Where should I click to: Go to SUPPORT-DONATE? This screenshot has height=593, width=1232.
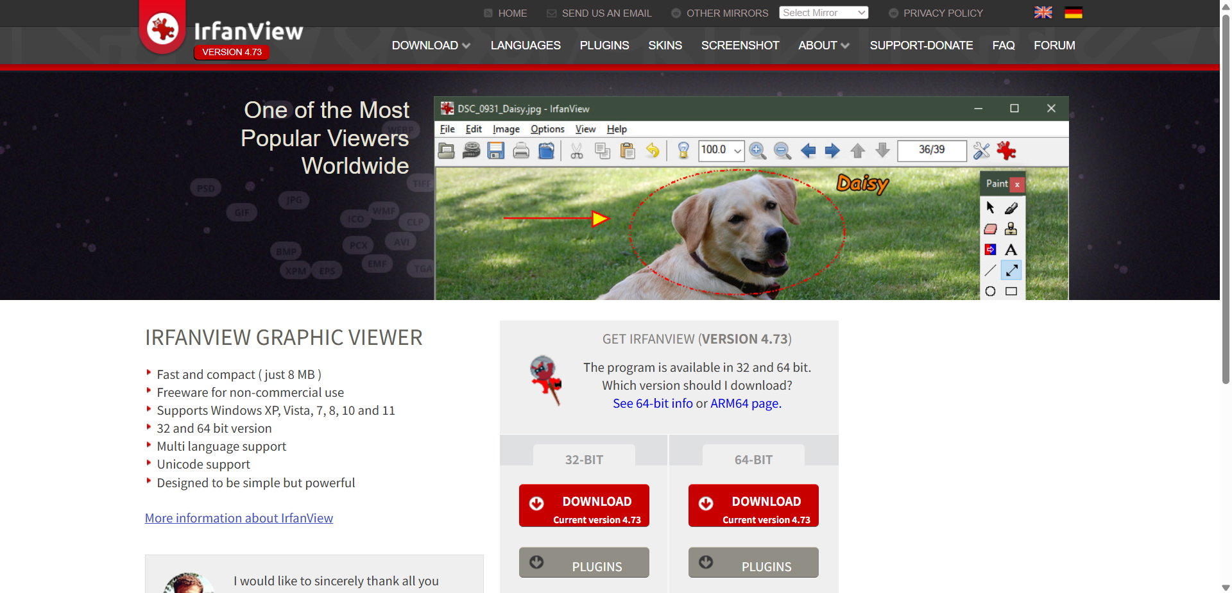921,46
